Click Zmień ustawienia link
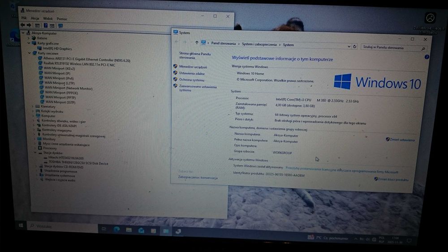The height and width of the screenshot is (252, 448). (x=400, y=140)
